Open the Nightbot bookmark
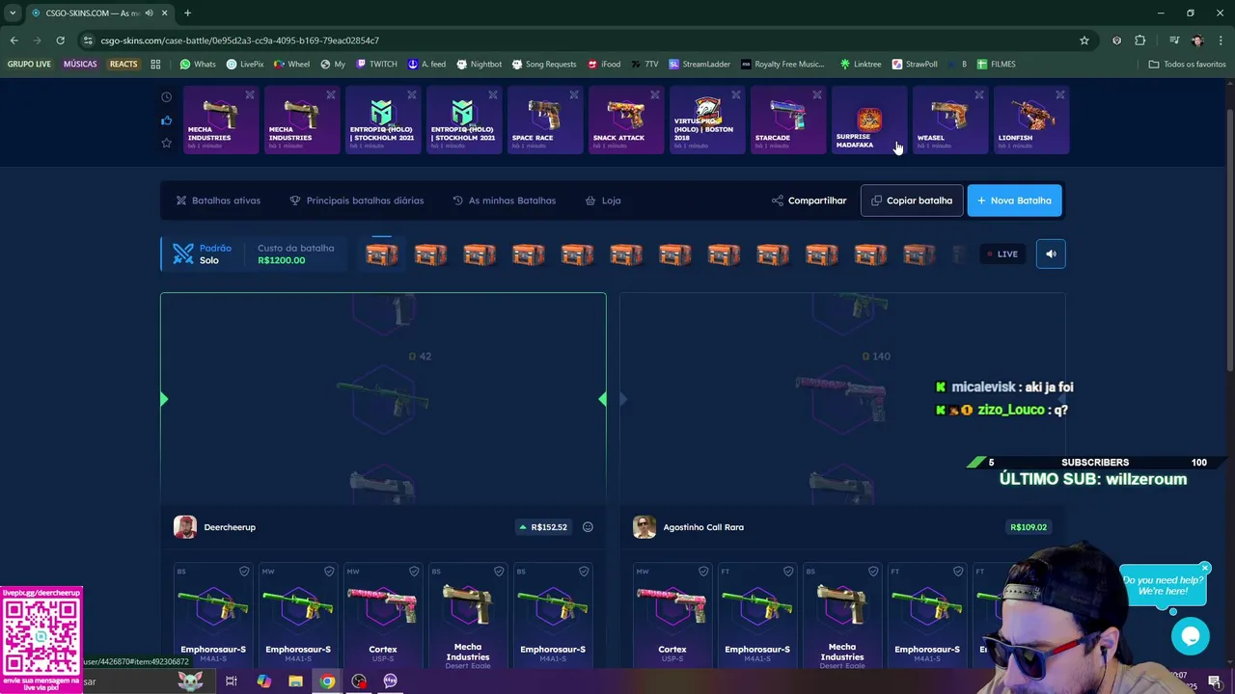 [479, 65]
